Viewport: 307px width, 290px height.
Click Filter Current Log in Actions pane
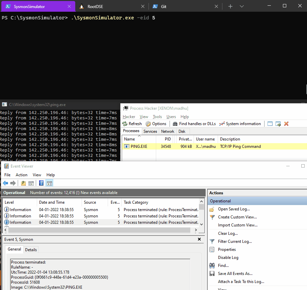coord(235,241)
